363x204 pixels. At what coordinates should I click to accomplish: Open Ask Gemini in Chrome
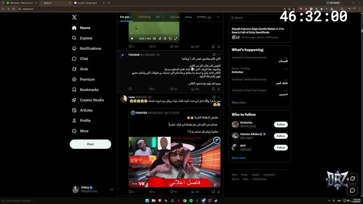pos(333,3)
